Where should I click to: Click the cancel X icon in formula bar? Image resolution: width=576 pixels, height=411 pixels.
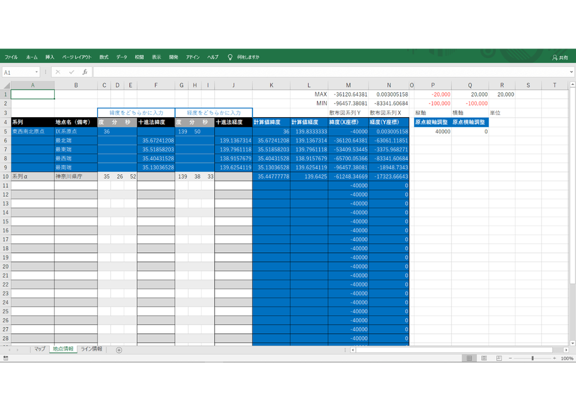(58, 72)
